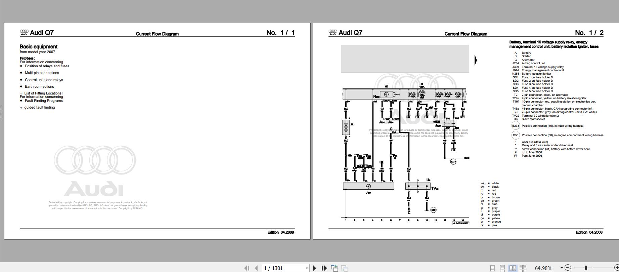
Task: Click 'Multi-pin connections' text
Action: coord(42,73)
